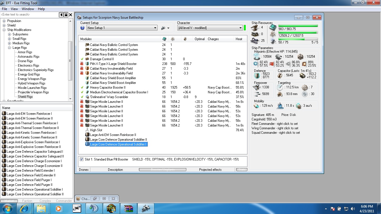The width and height of the screenshot is (381, 214).
Task: Click in the module search text field
Action: click(29, 14)
